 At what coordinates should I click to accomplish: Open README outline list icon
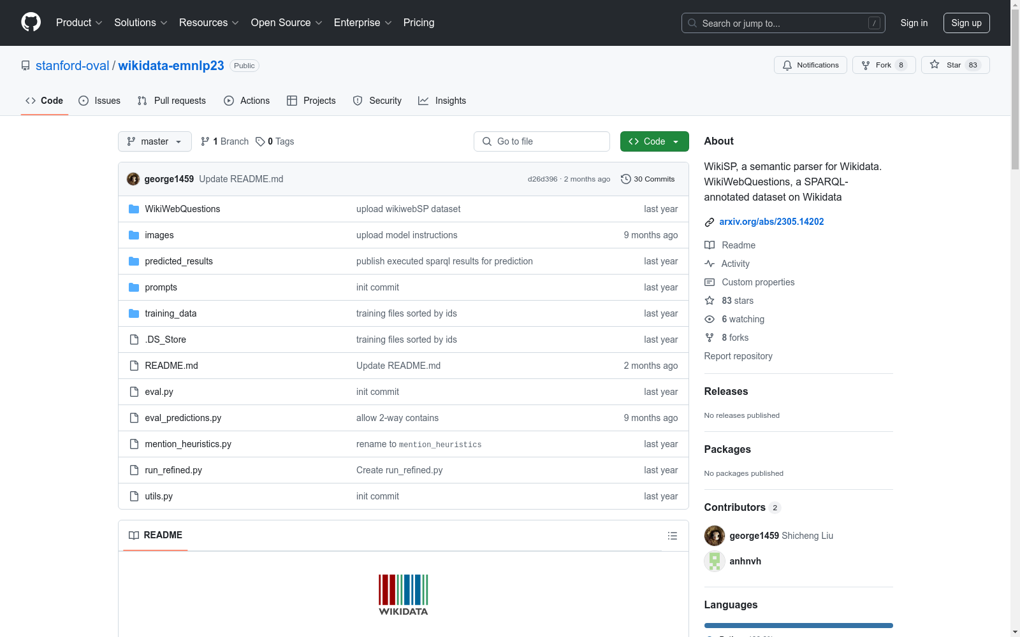[672, 536]
